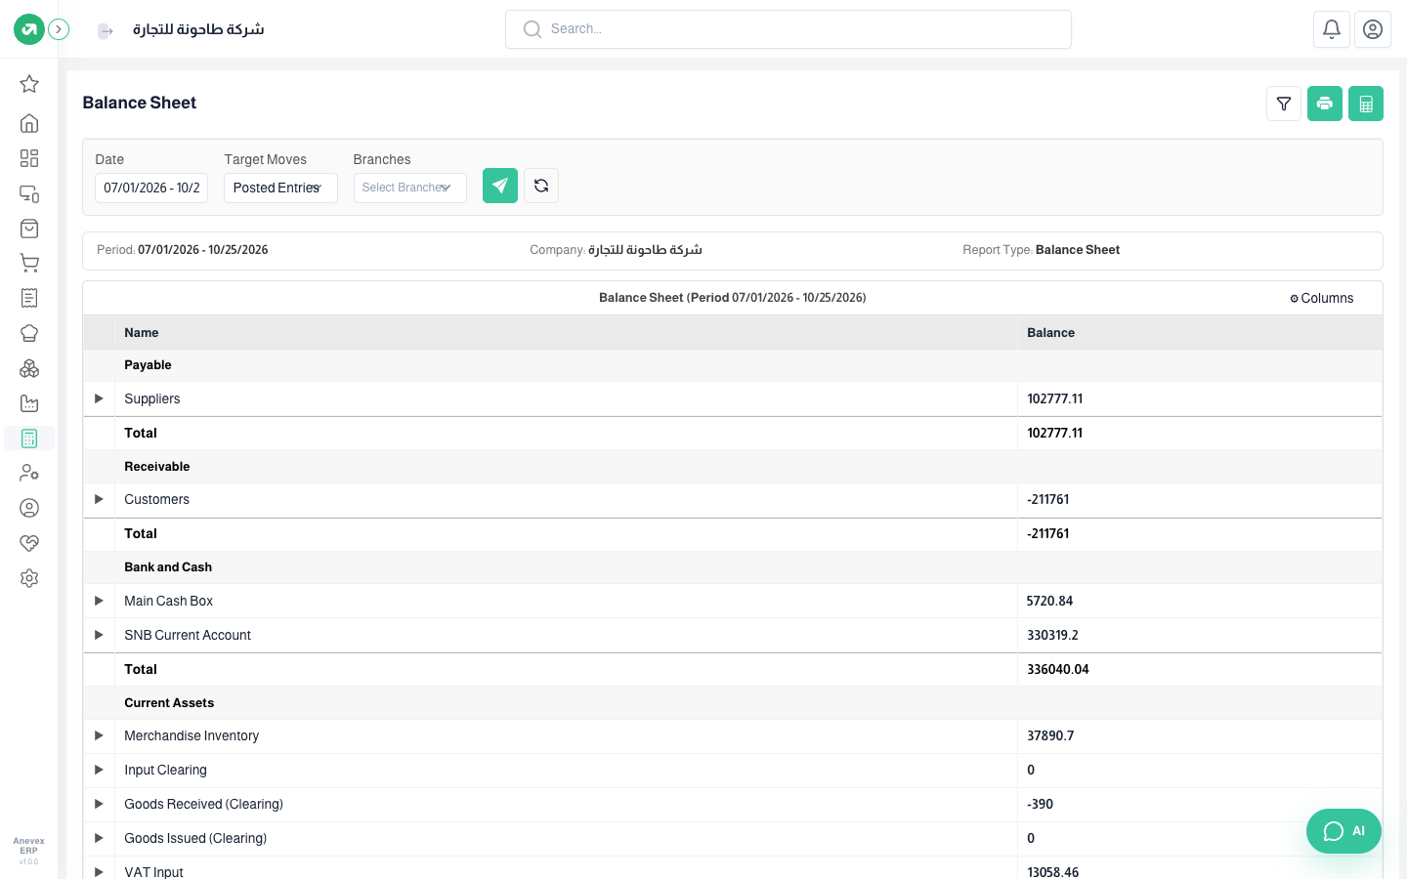The width and height of the screenshot is (1407, 879).
Task: Open the Favorites star in the sidebar
Action: [29, 84]
